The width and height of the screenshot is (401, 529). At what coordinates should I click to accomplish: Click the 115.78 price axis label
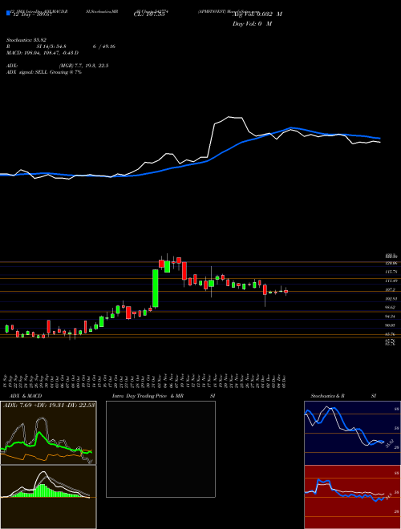click(x=391, y=272)
